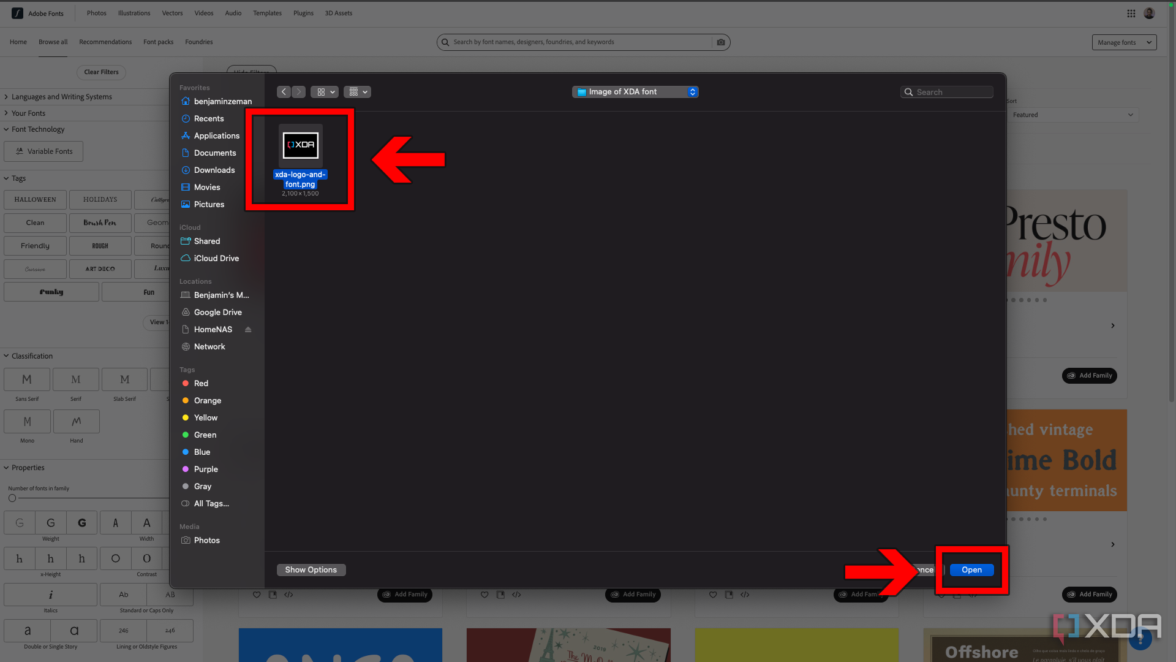
Task: Select the Browse all tab
Action: point(53,41)
